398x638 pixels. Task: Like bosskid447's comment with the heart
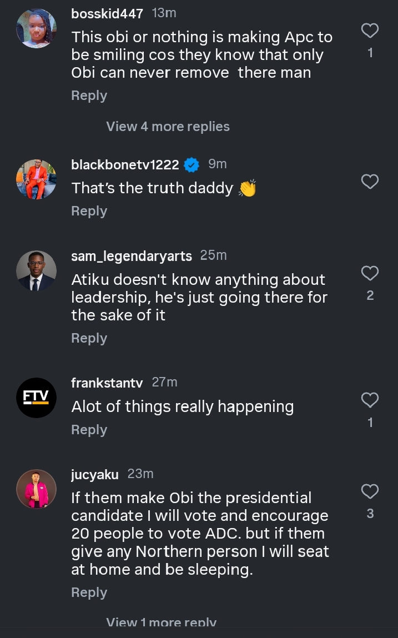coord(370,31)
